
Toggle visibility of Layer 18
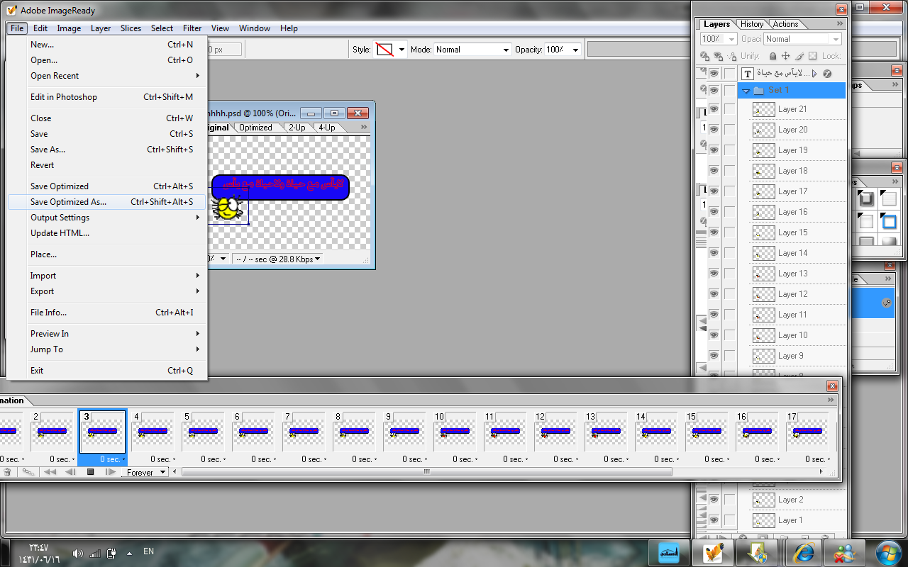[x=714, y=171]
